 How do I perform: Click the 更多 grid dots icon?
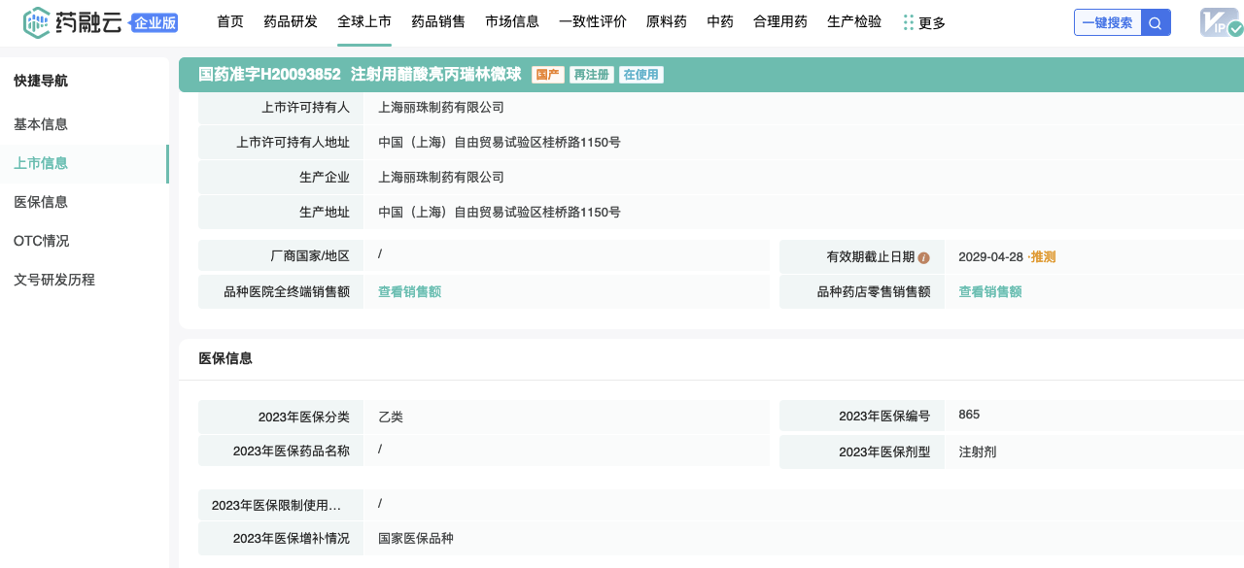(x=908, y=22)
